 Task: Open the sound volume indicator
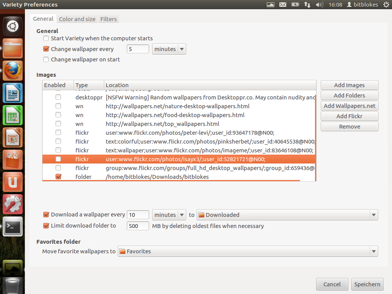pyautogui.click(x=320, y=5)
